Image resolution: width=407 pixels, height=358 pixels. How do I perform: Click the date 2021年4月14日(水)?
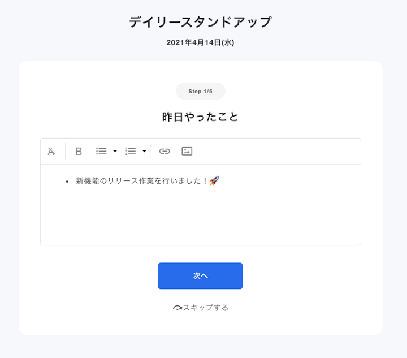(x=200, y=42)
